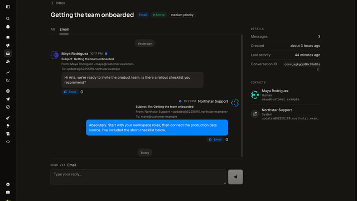
Task: Open settings gear in sidebar
Action: 8,184
